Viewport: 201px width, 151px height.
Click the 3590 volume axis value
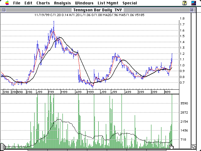click(184, 103)
